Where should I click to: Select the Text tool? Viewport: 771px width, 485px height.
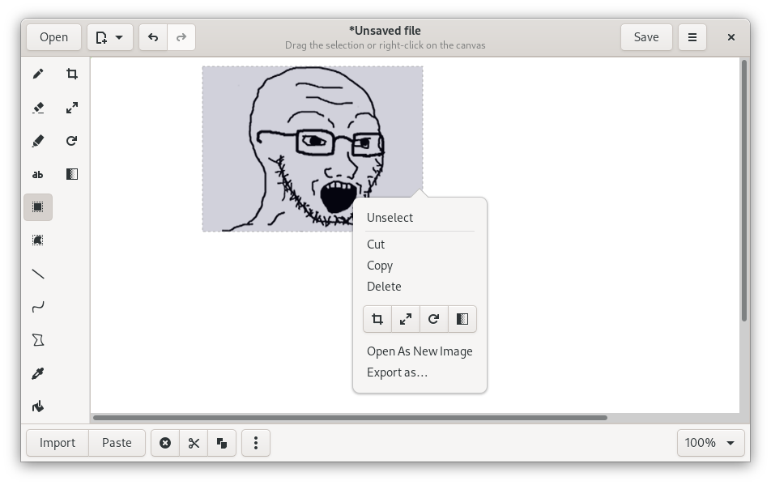tap(38, 174)
